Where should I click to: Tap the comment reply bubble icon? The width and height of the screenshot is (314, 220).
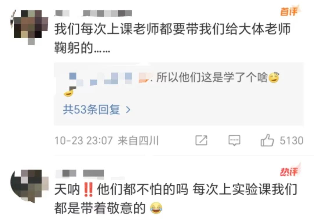click(x=234, y=140)
